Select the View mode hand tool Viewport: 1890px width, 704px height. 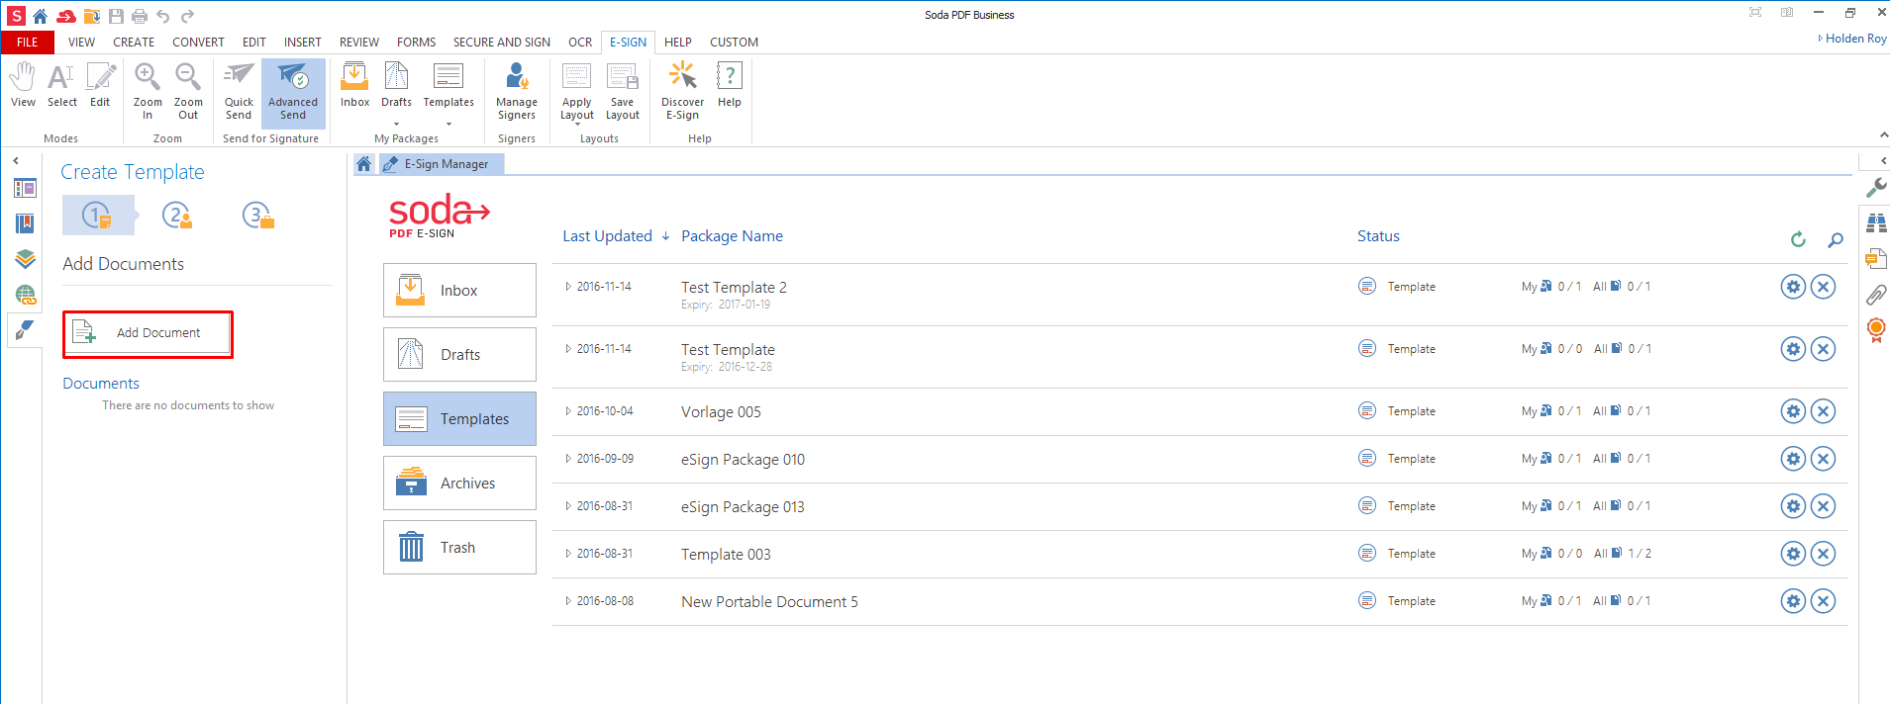[23, 85]
